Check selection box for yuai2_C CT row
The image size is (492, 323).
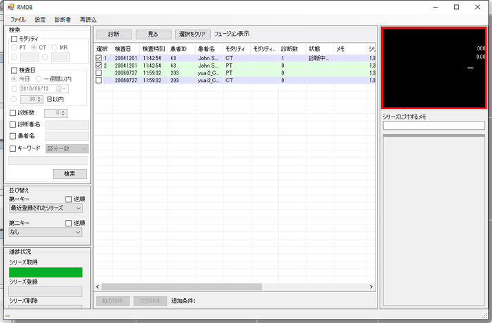99,81
